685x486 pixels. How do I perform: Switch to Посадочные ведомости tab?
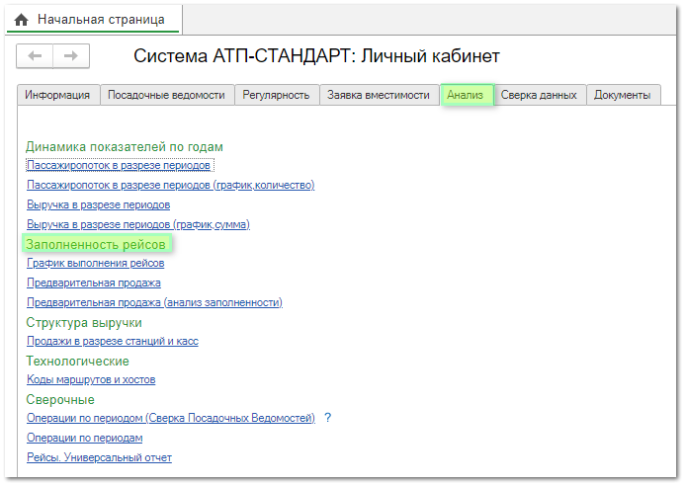point(166,95)
